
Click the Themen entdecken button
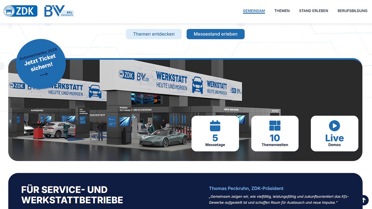pos(154,34)
